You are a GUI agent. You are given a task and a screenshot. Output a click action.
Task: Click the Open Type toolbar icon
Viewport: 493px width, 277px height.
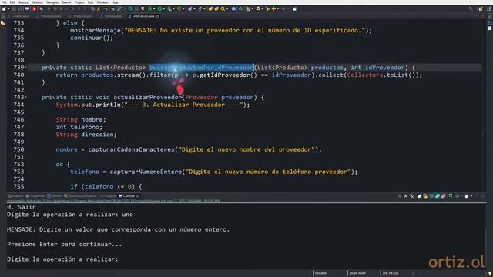(210, 8)
